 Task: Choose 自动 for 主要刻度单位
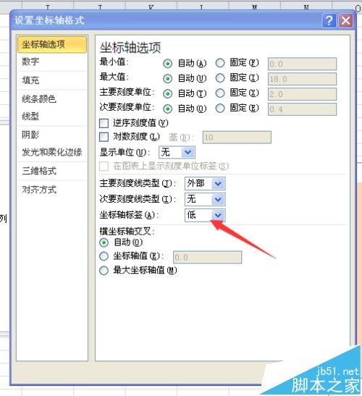[167, 94]
